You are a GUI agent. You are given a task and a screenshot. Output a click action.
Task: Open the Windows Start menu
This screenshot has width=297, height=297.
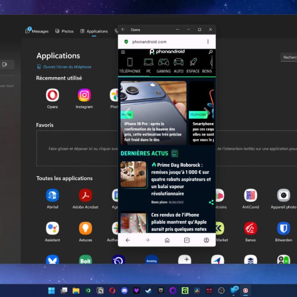pos(51,291)
